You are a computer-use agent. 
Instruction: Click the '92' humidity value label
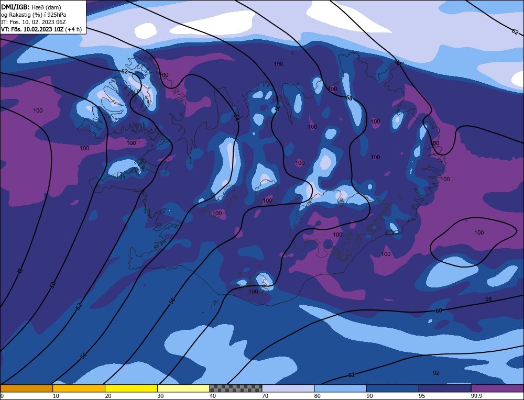[436, 373]
